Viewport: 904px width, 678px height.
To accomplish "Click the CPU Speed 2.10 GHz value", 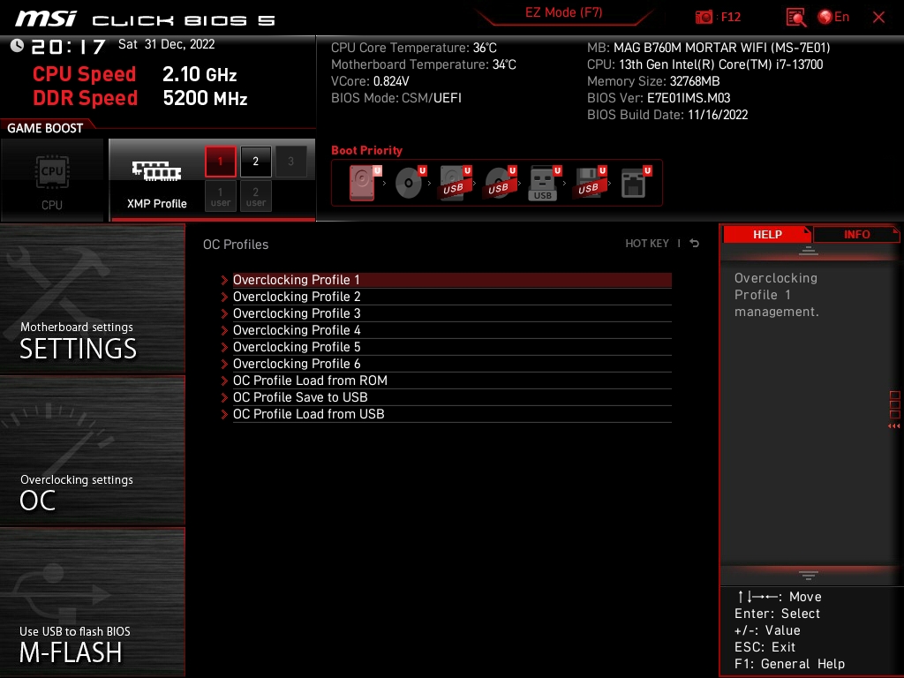I will [200, 74].
